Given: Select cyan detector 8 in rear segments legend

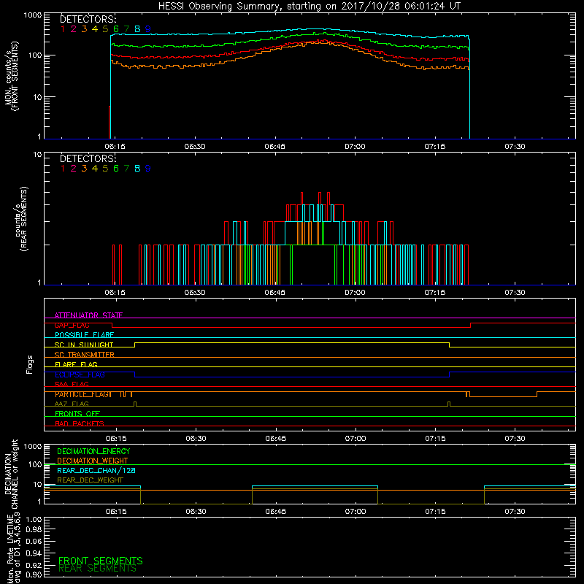Looking at the screenshot, I should click(137, 169).
